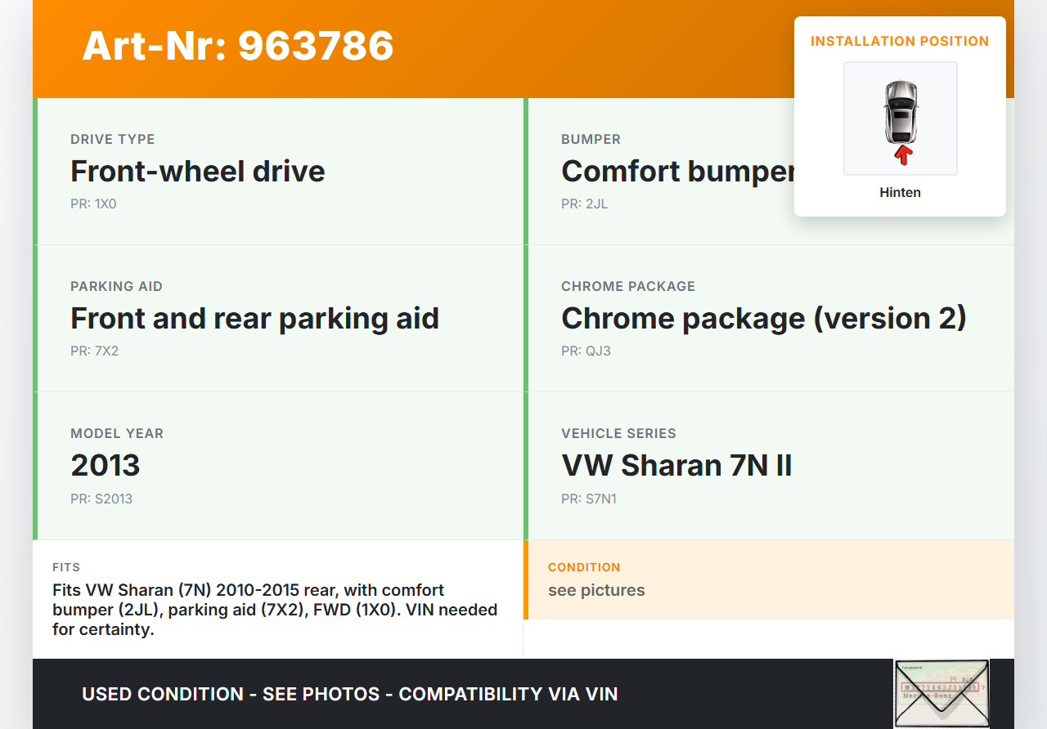
Task: Click the PR: 2JL bumper code
Action: (584, 204)
